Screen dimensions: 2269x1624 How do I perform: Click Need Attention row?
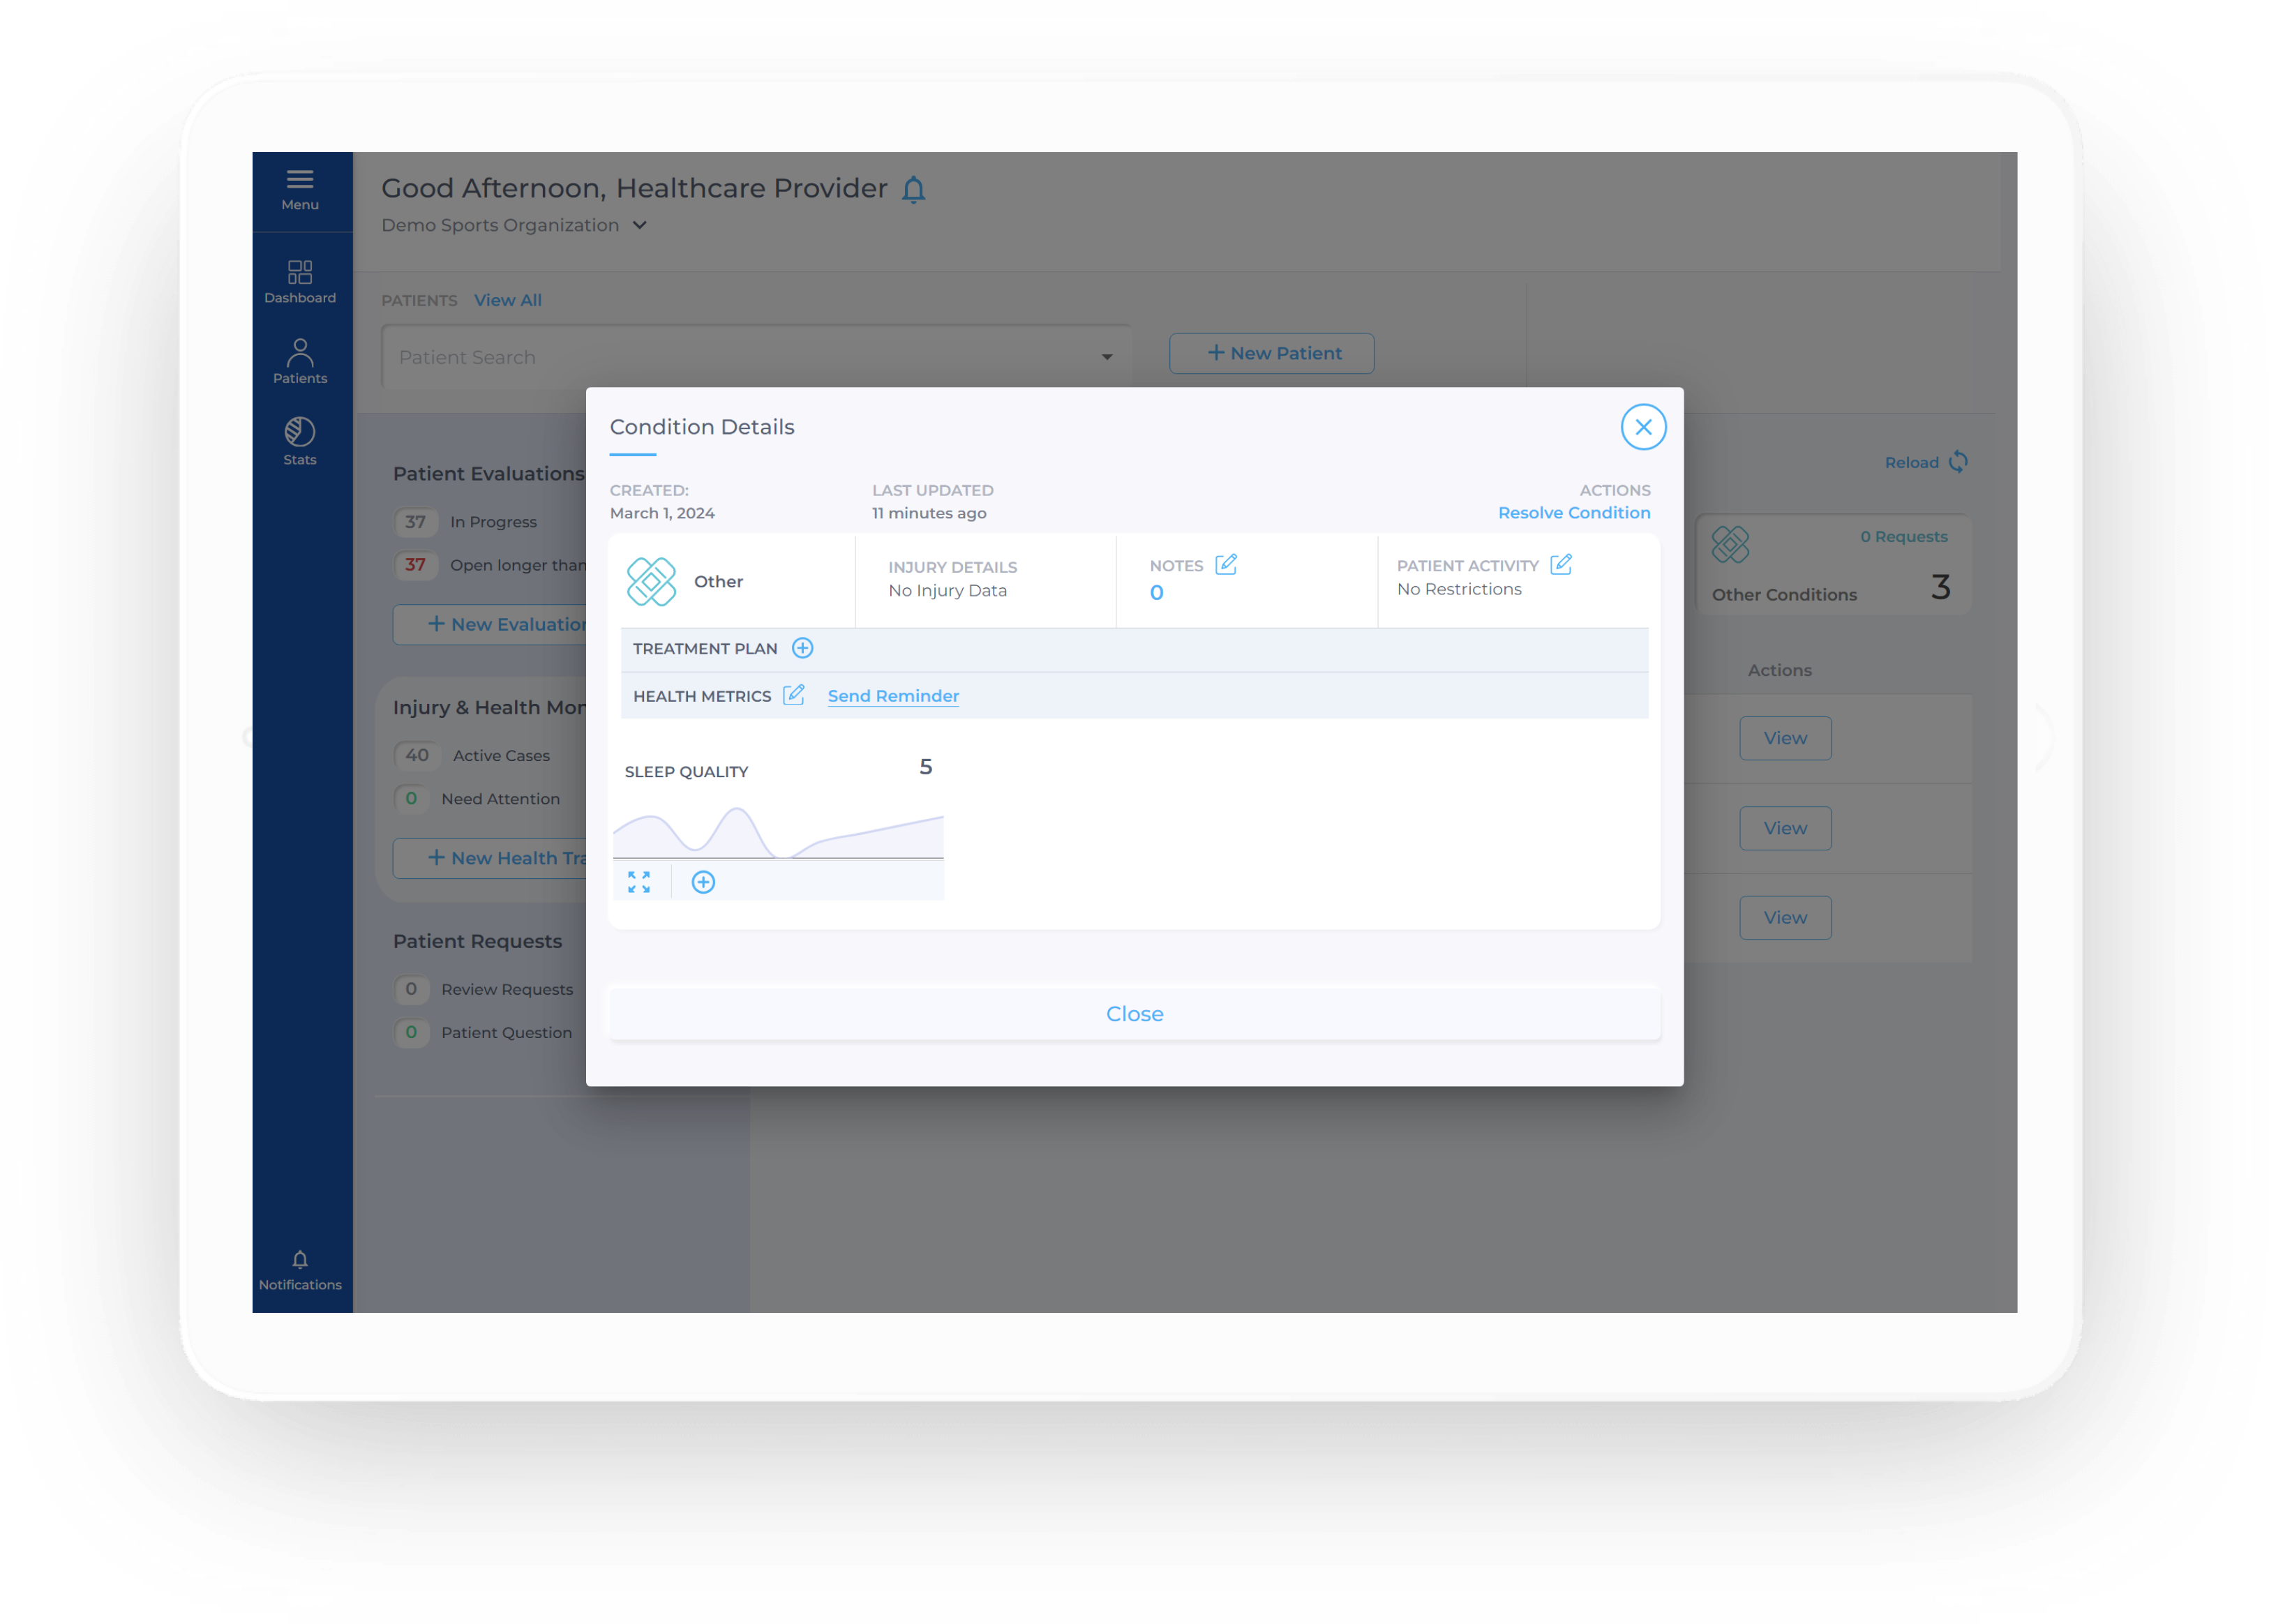click(x=478, y=798)
